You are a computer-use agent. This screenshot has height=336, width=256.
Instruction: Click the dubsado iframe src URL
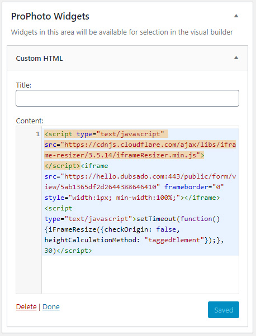(140, 181)
